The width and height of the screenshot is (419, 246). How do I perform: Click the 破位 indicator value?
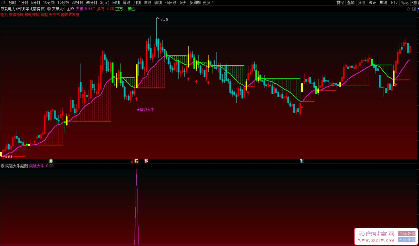pos(133,9)
